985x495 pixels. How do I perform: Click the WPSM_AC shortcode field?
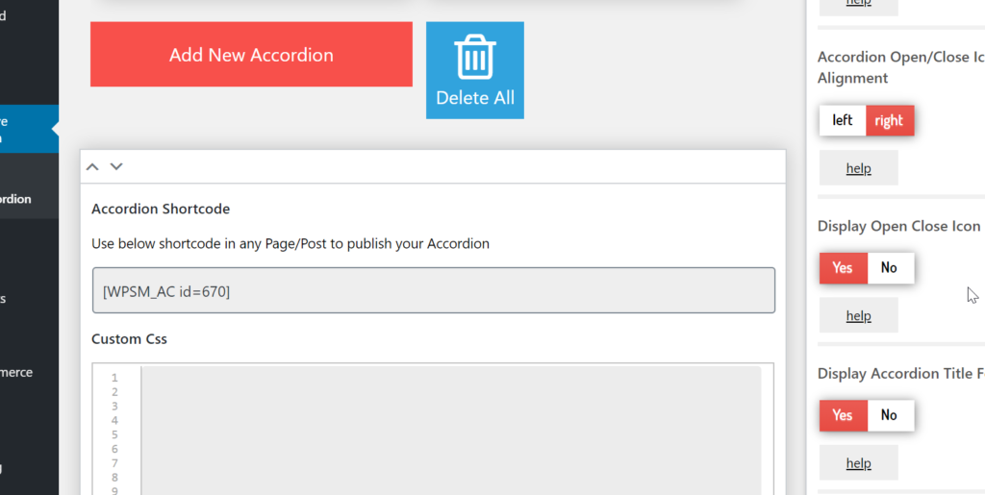pos(433,290)
